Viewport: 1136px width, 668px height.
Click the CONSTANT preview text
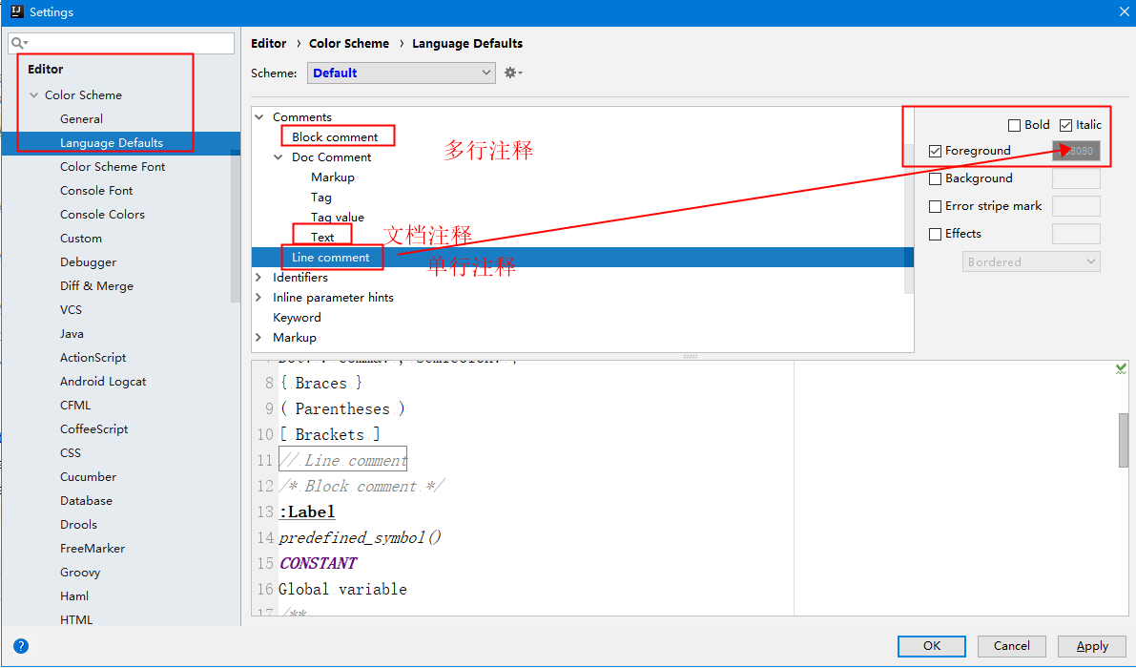pyautogui.click(x=318, y=563)
